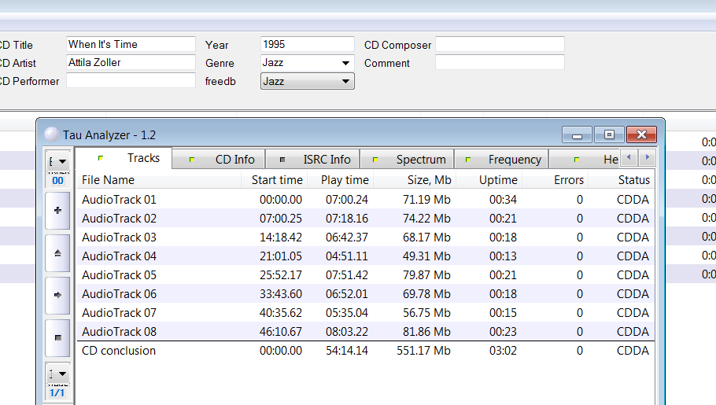
Task: Select the AudioTrack 06 row
Action: click(366, 294)
